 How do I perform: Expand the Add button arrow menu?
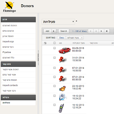click(x=54, y=31)
